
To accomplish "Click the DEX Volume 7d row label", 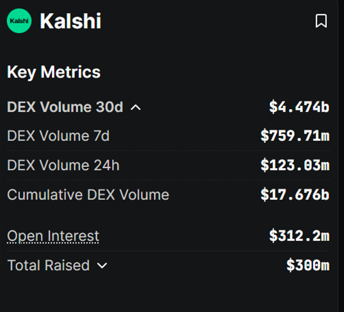I will [x=58, y=136].
